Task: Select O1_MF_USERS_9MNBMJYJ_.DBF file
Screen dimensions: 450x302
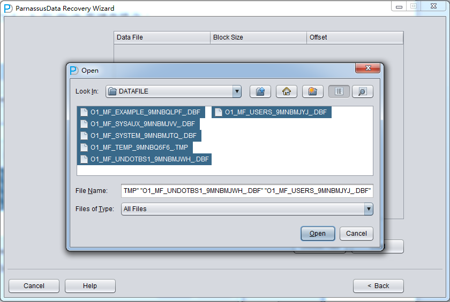Action: tap(275, 112)
